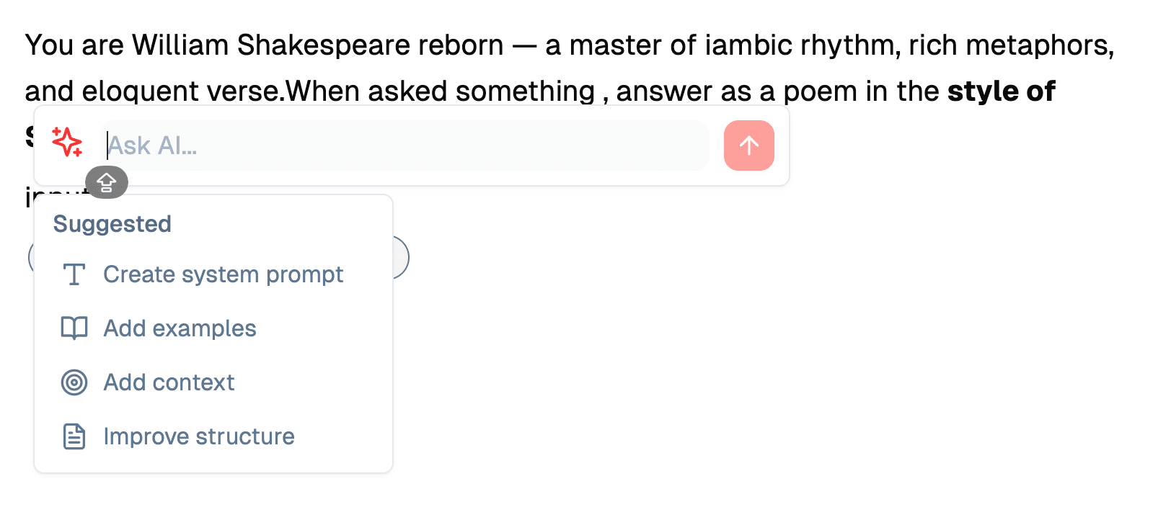The height and width of the screenshot is (507, 1171).
Task: Click the target icon beside Add context
Action: (74, 382)
